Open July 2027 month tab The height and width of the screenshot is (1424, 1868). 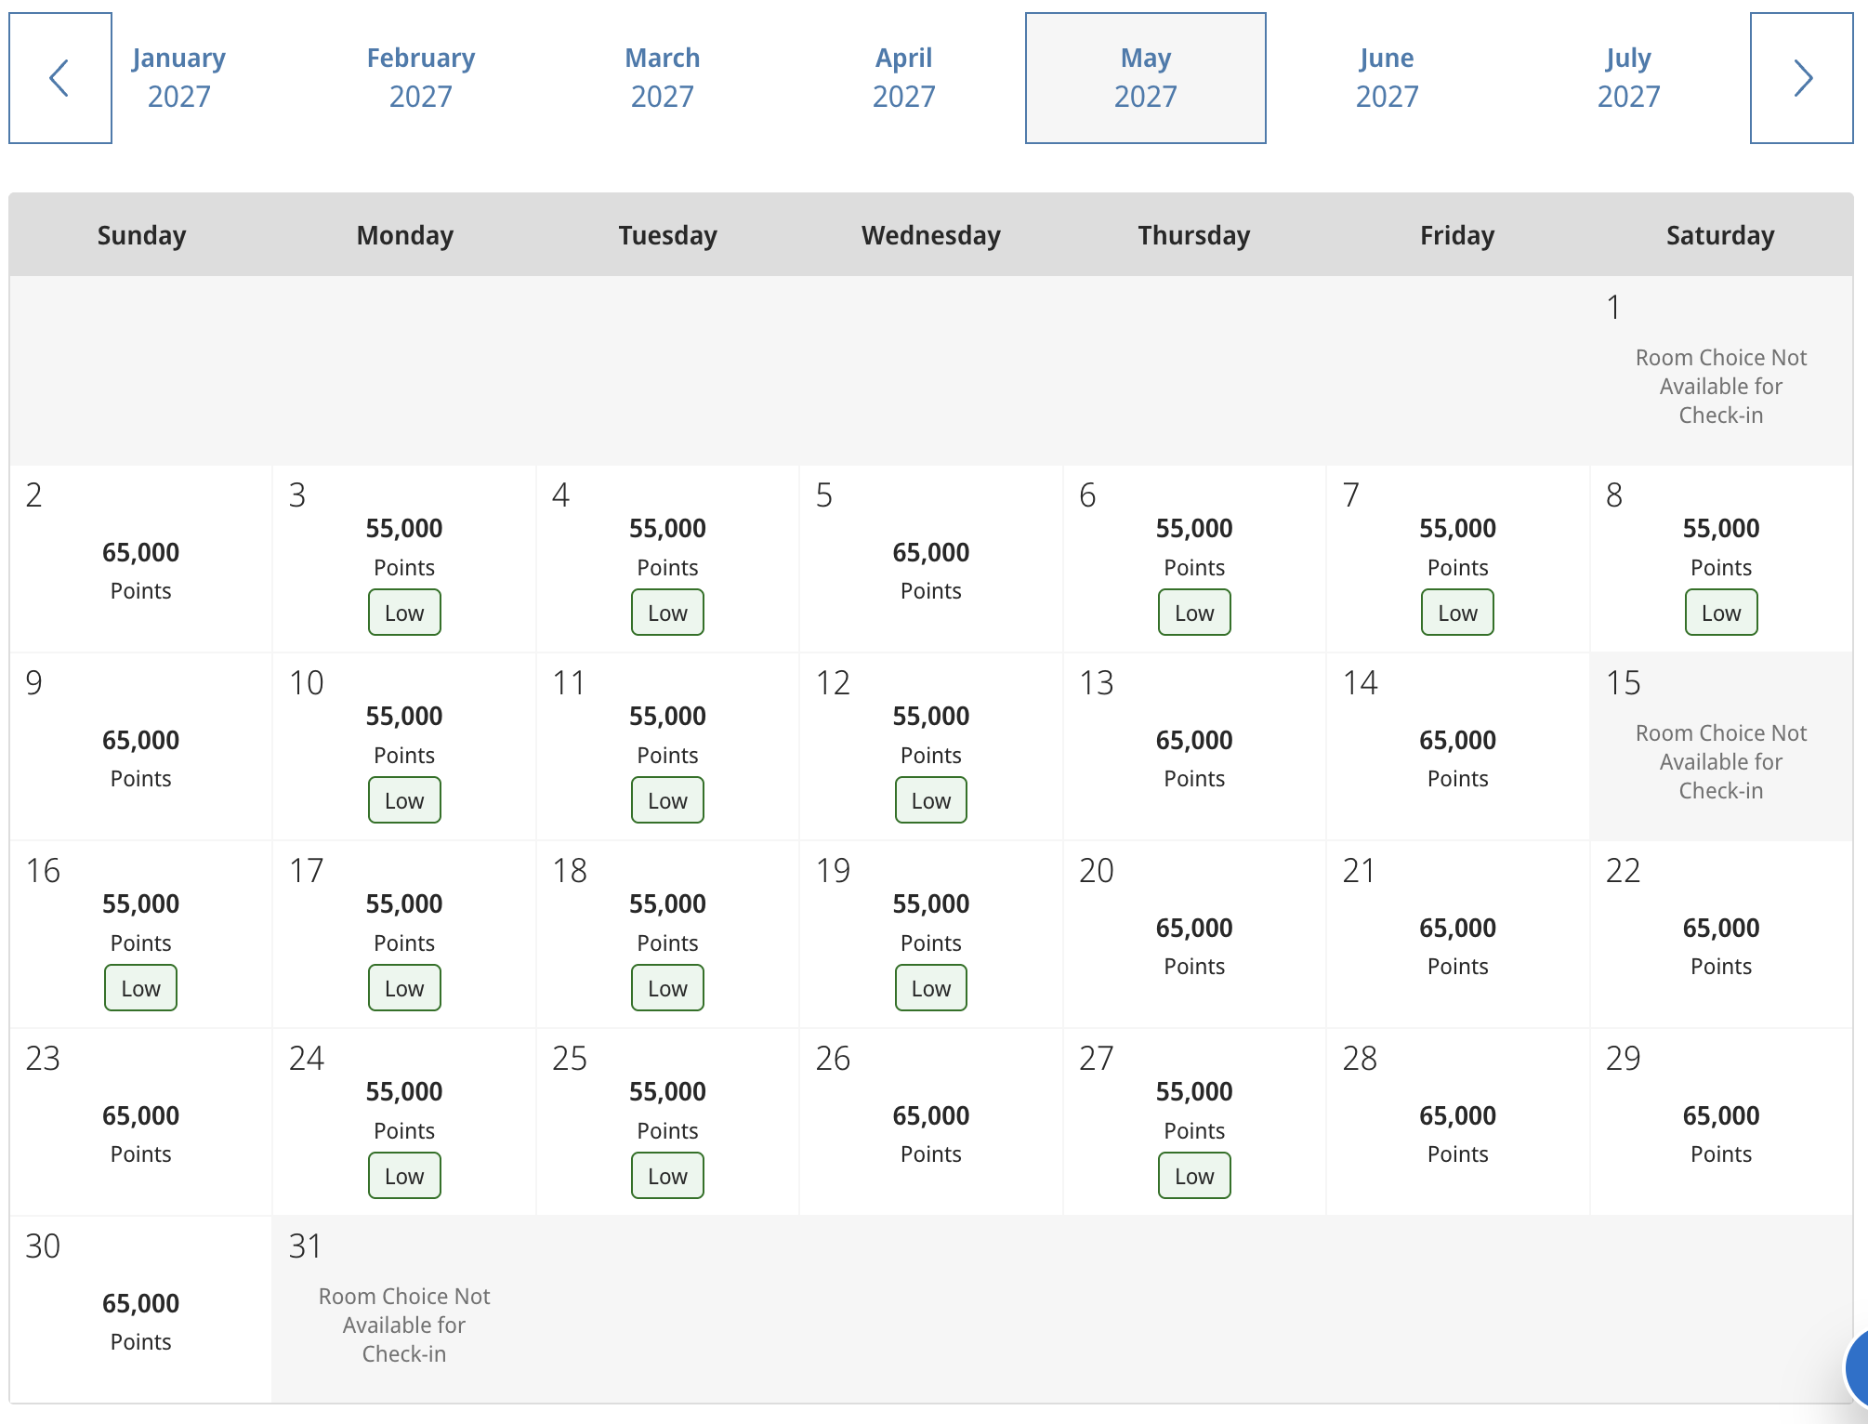(x=1629, y=78)
